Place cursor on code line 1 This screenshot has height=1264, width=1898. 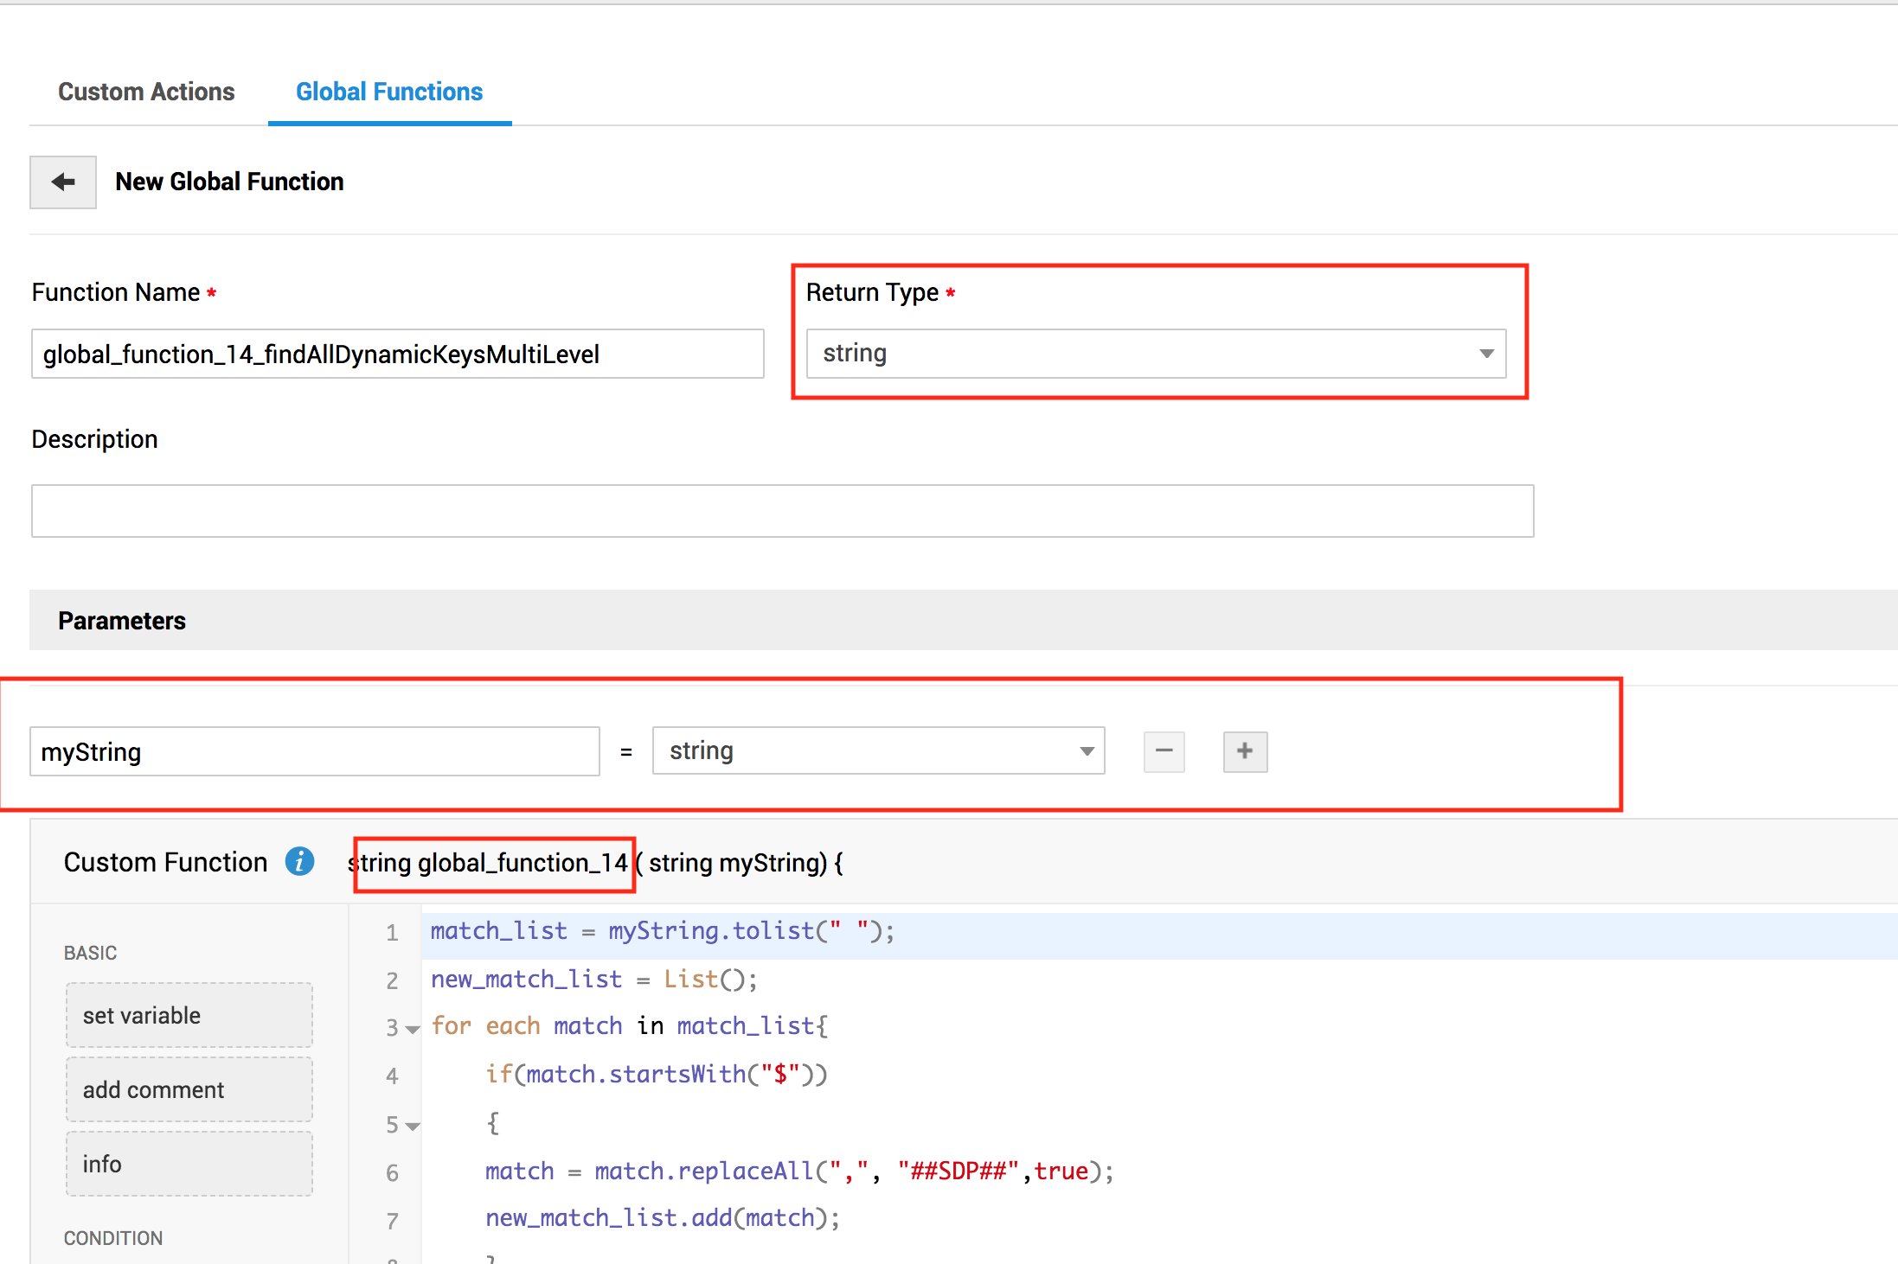[662, 931]
